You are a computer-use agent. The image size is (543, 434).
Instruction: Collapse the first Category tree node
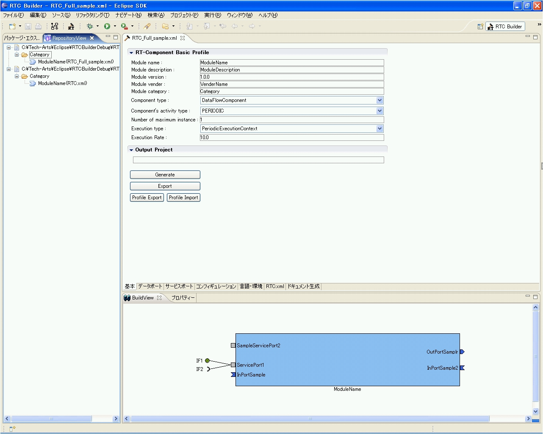[x=17, y=55]
